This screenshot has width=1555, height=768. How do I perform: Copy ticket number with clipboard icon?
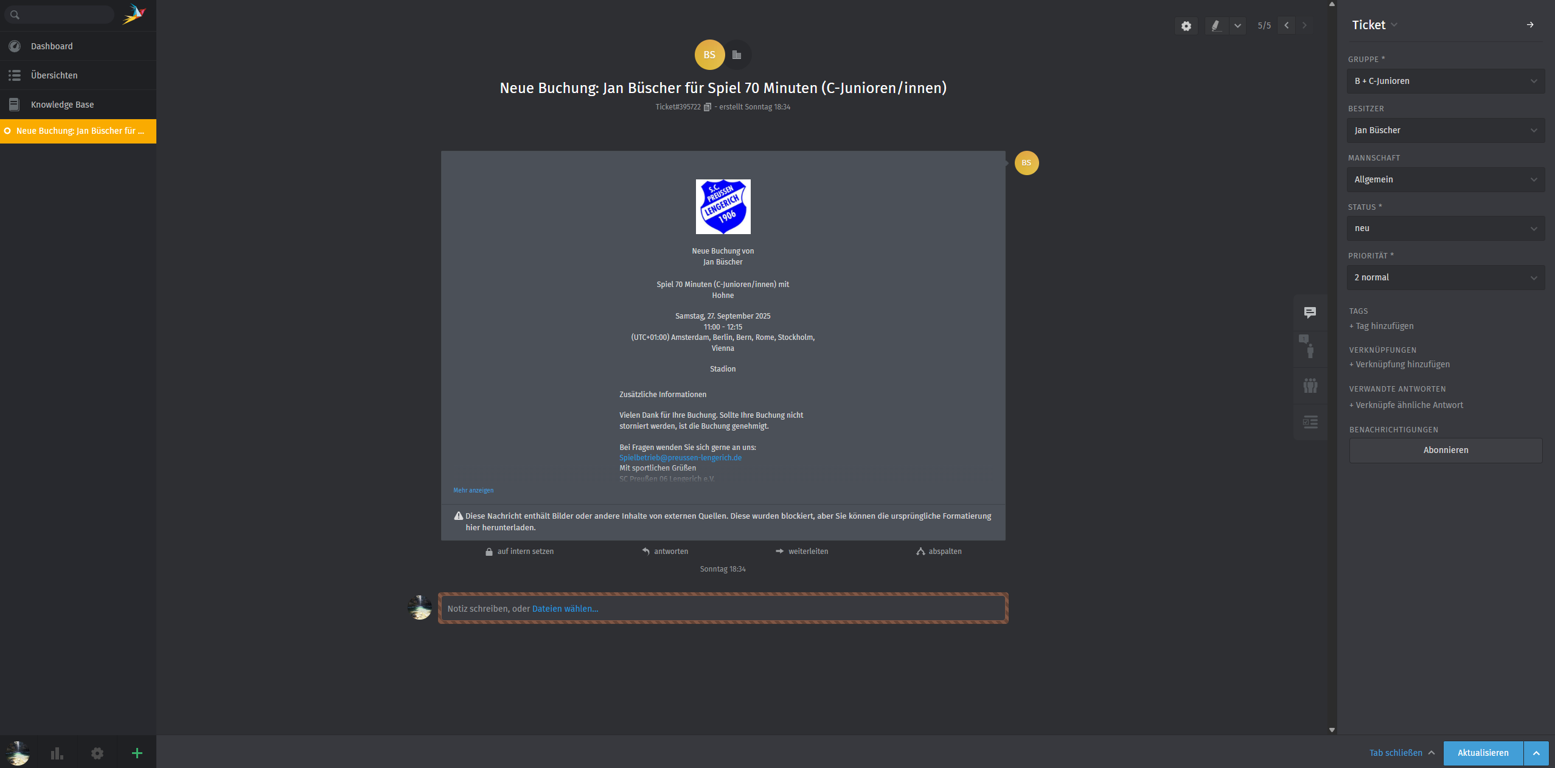707,107
